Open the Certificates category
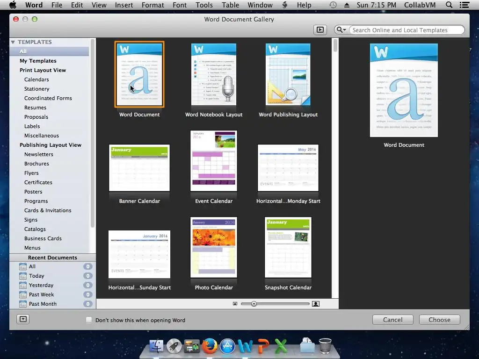The image size is (479, 359). tap(38, 182)
